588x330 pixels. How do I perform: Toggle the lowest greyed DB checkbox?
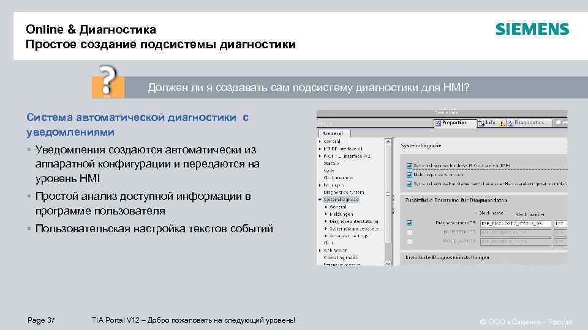(x=409, y=242)
